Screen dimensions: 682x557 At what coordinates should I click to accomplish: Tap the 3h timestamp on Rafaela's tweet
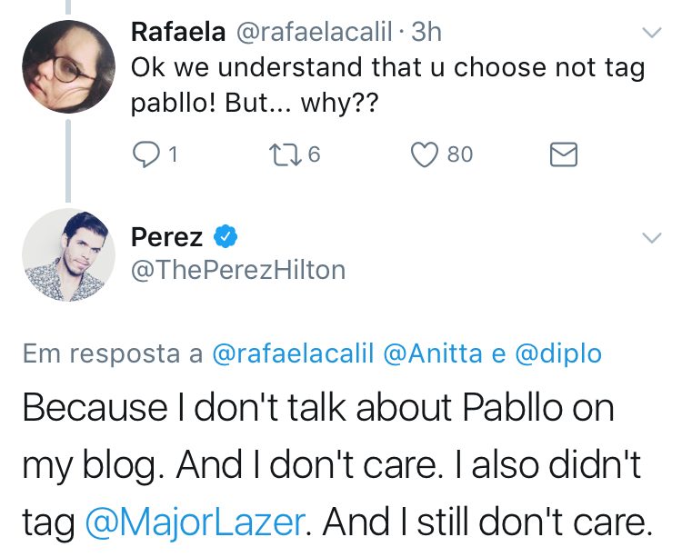[x=426, y=33]
